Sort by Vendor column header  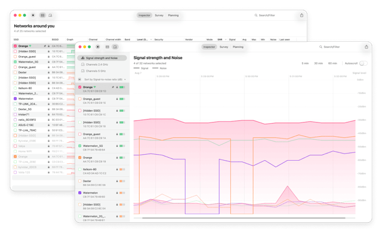[189, 39]
